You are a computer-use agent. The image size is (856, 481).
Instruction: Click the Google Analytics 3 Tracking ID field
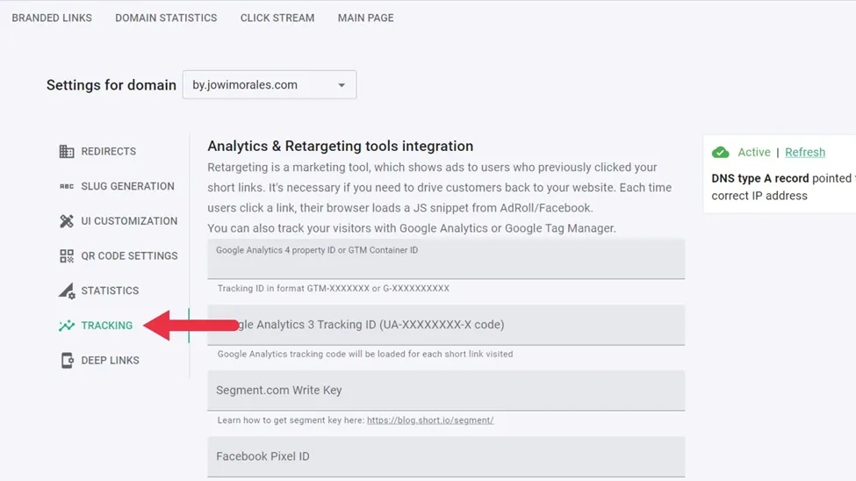446,325
